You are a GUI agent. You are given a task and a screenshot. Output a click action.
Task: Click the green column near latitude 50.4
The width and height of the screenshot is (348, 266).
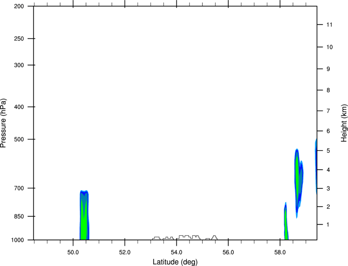click(84, 215)
